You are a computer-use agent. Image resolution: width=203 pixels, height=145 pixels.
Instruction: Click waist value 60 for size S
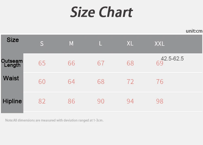[42, 82]
